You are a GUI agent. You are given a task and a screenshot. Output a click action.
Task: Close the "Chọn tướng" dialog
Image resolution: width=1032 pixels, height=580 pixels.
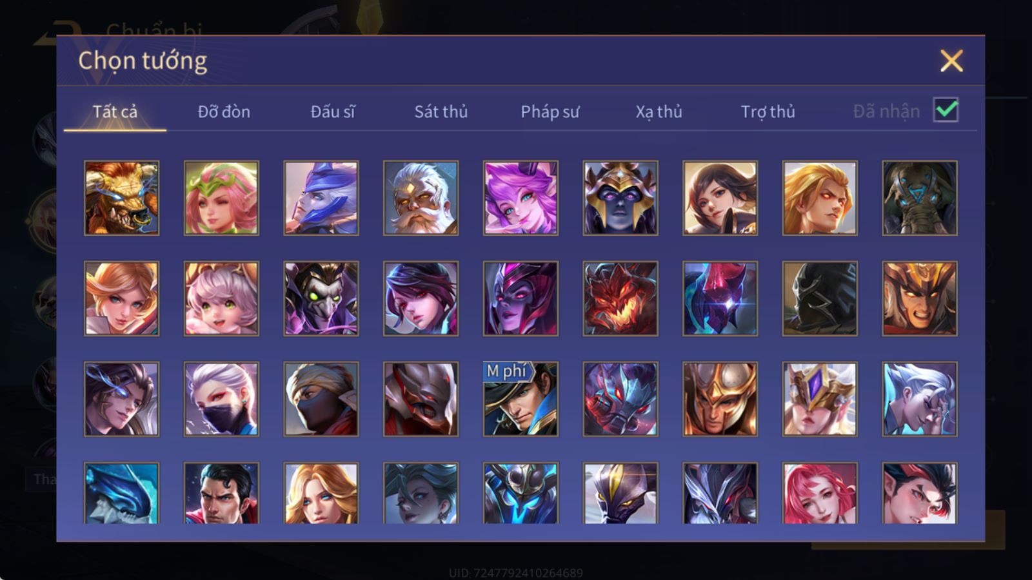[x=951, y=61]
